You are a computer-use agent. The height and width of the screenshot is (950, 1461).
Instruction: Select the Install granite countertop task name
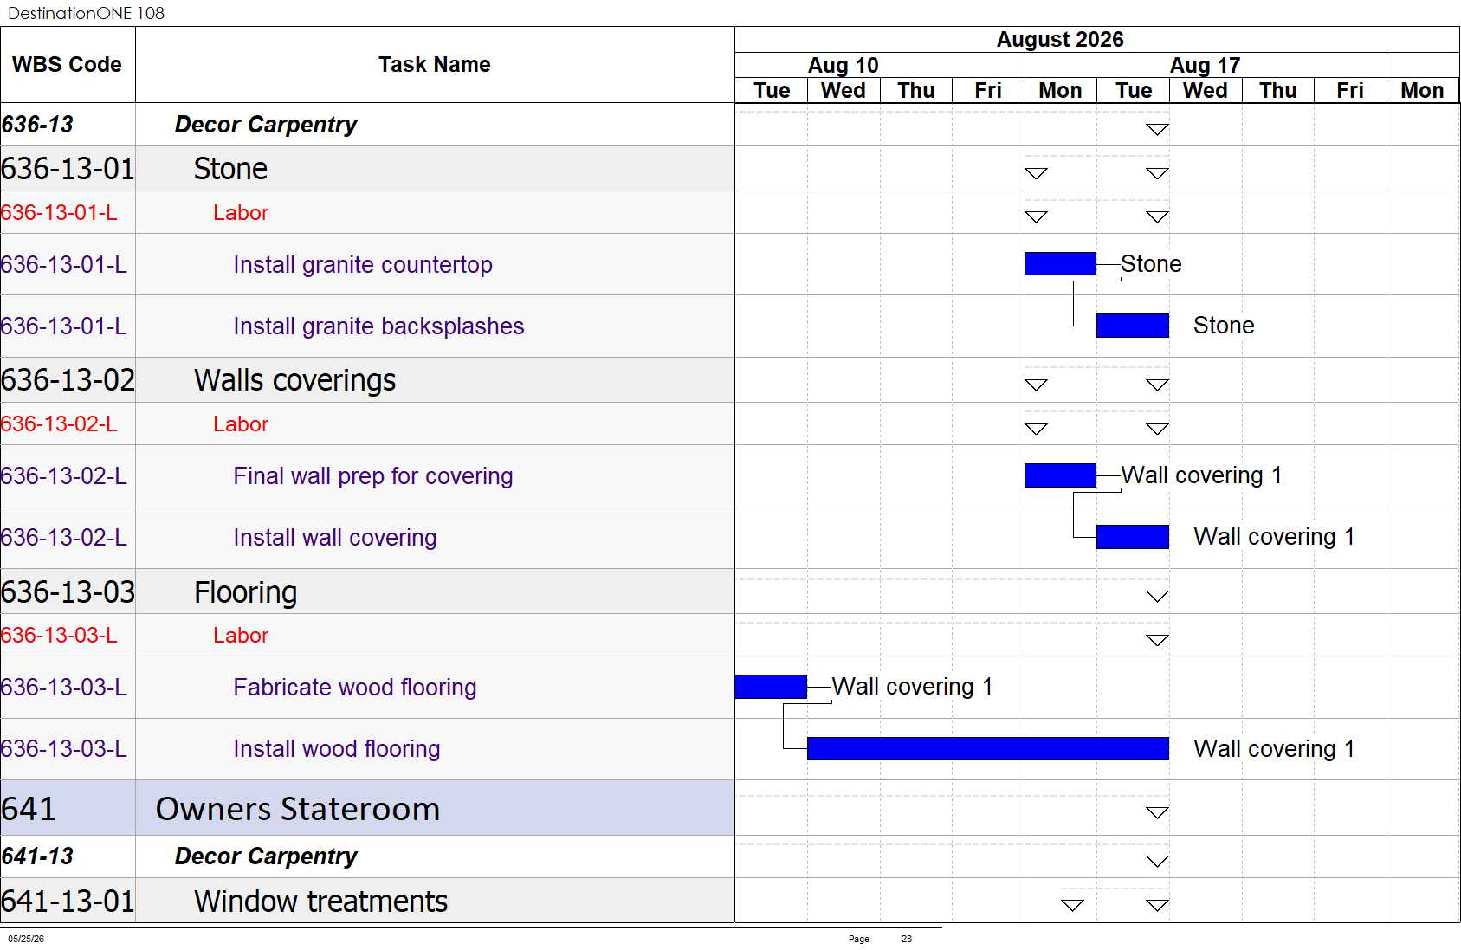[x=363, y=265]
